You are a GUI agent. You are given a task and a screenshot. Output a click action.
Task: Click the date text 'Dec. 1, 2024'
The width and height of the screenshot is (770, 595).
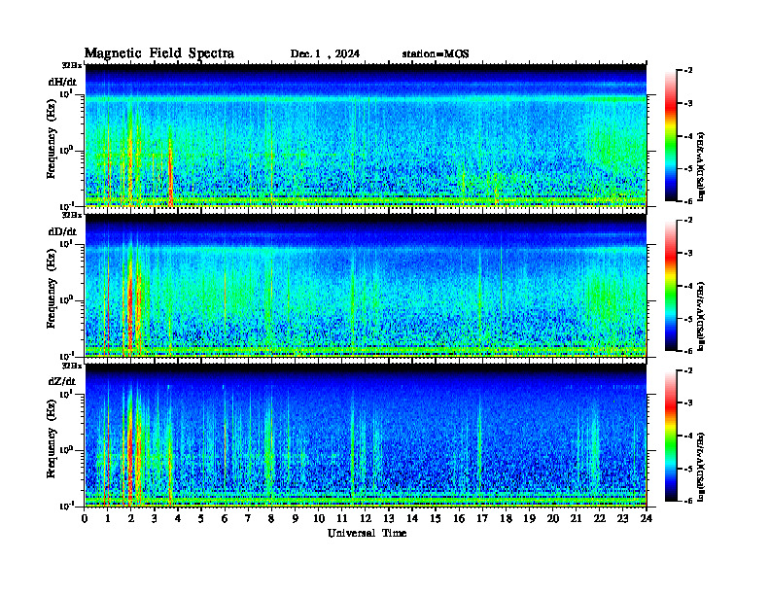pos(325,54)
